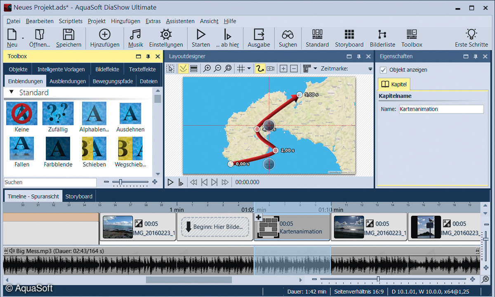Click the Suchen binoculars icon
Image resolution: width=495 pixels, height=297 pixels.
(x=288, y=34)
